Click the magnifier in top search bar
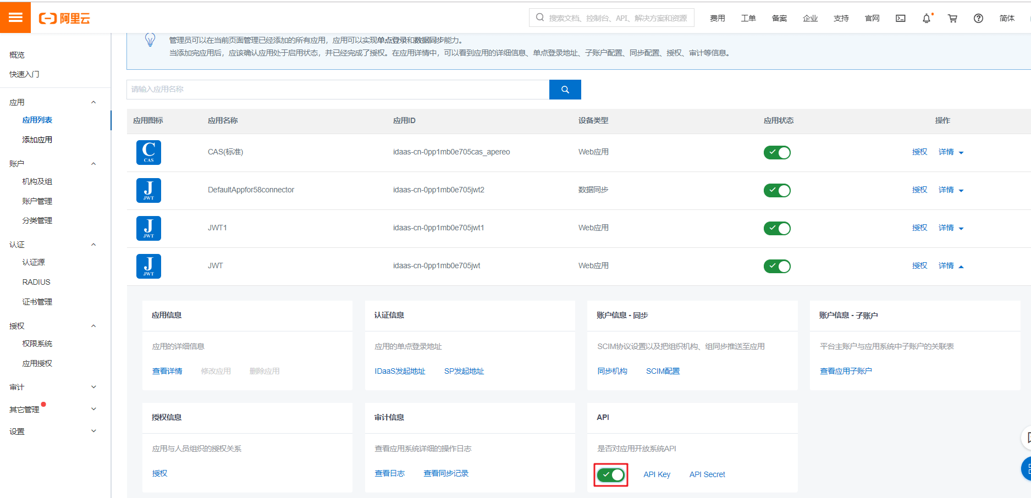 pos(540,18)
